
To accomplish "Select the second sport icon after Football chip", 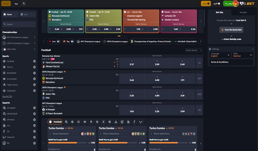I will [72, 122].
